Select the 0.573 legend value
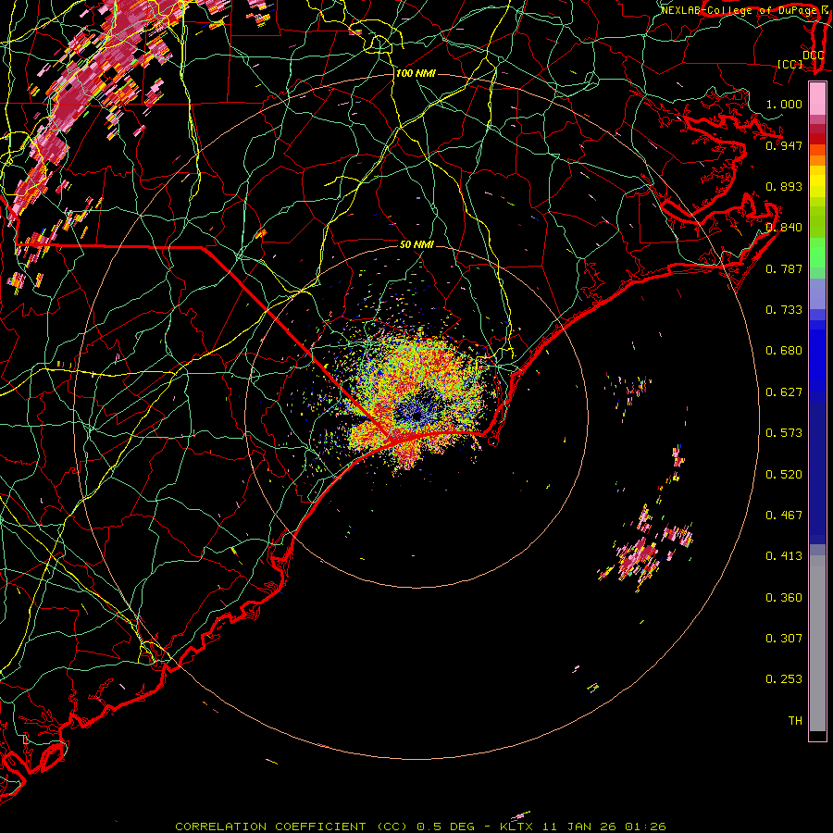The width and height of the screenshot is (833, 833). click(784, 433)
